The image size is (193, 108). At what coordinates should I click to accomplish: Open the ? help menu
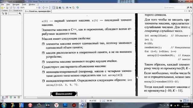coord(38,4)
